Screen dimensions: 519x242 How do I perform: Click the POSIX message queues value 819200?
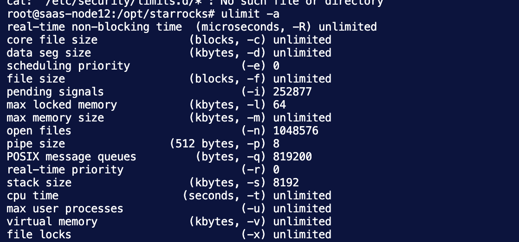pos(292,157)
